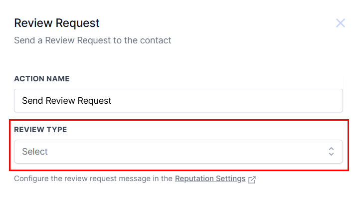Focus the Action Name input field
The height and width of the screenshot is (210, 357).
click(178, 101)
